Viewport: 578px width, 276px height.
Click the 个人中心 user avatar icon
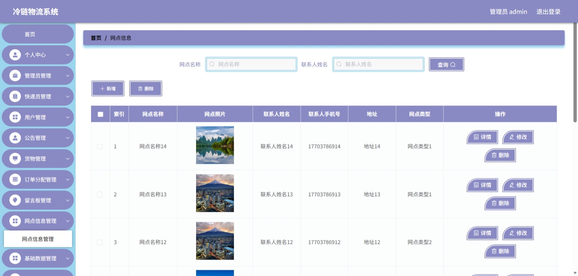15,55
